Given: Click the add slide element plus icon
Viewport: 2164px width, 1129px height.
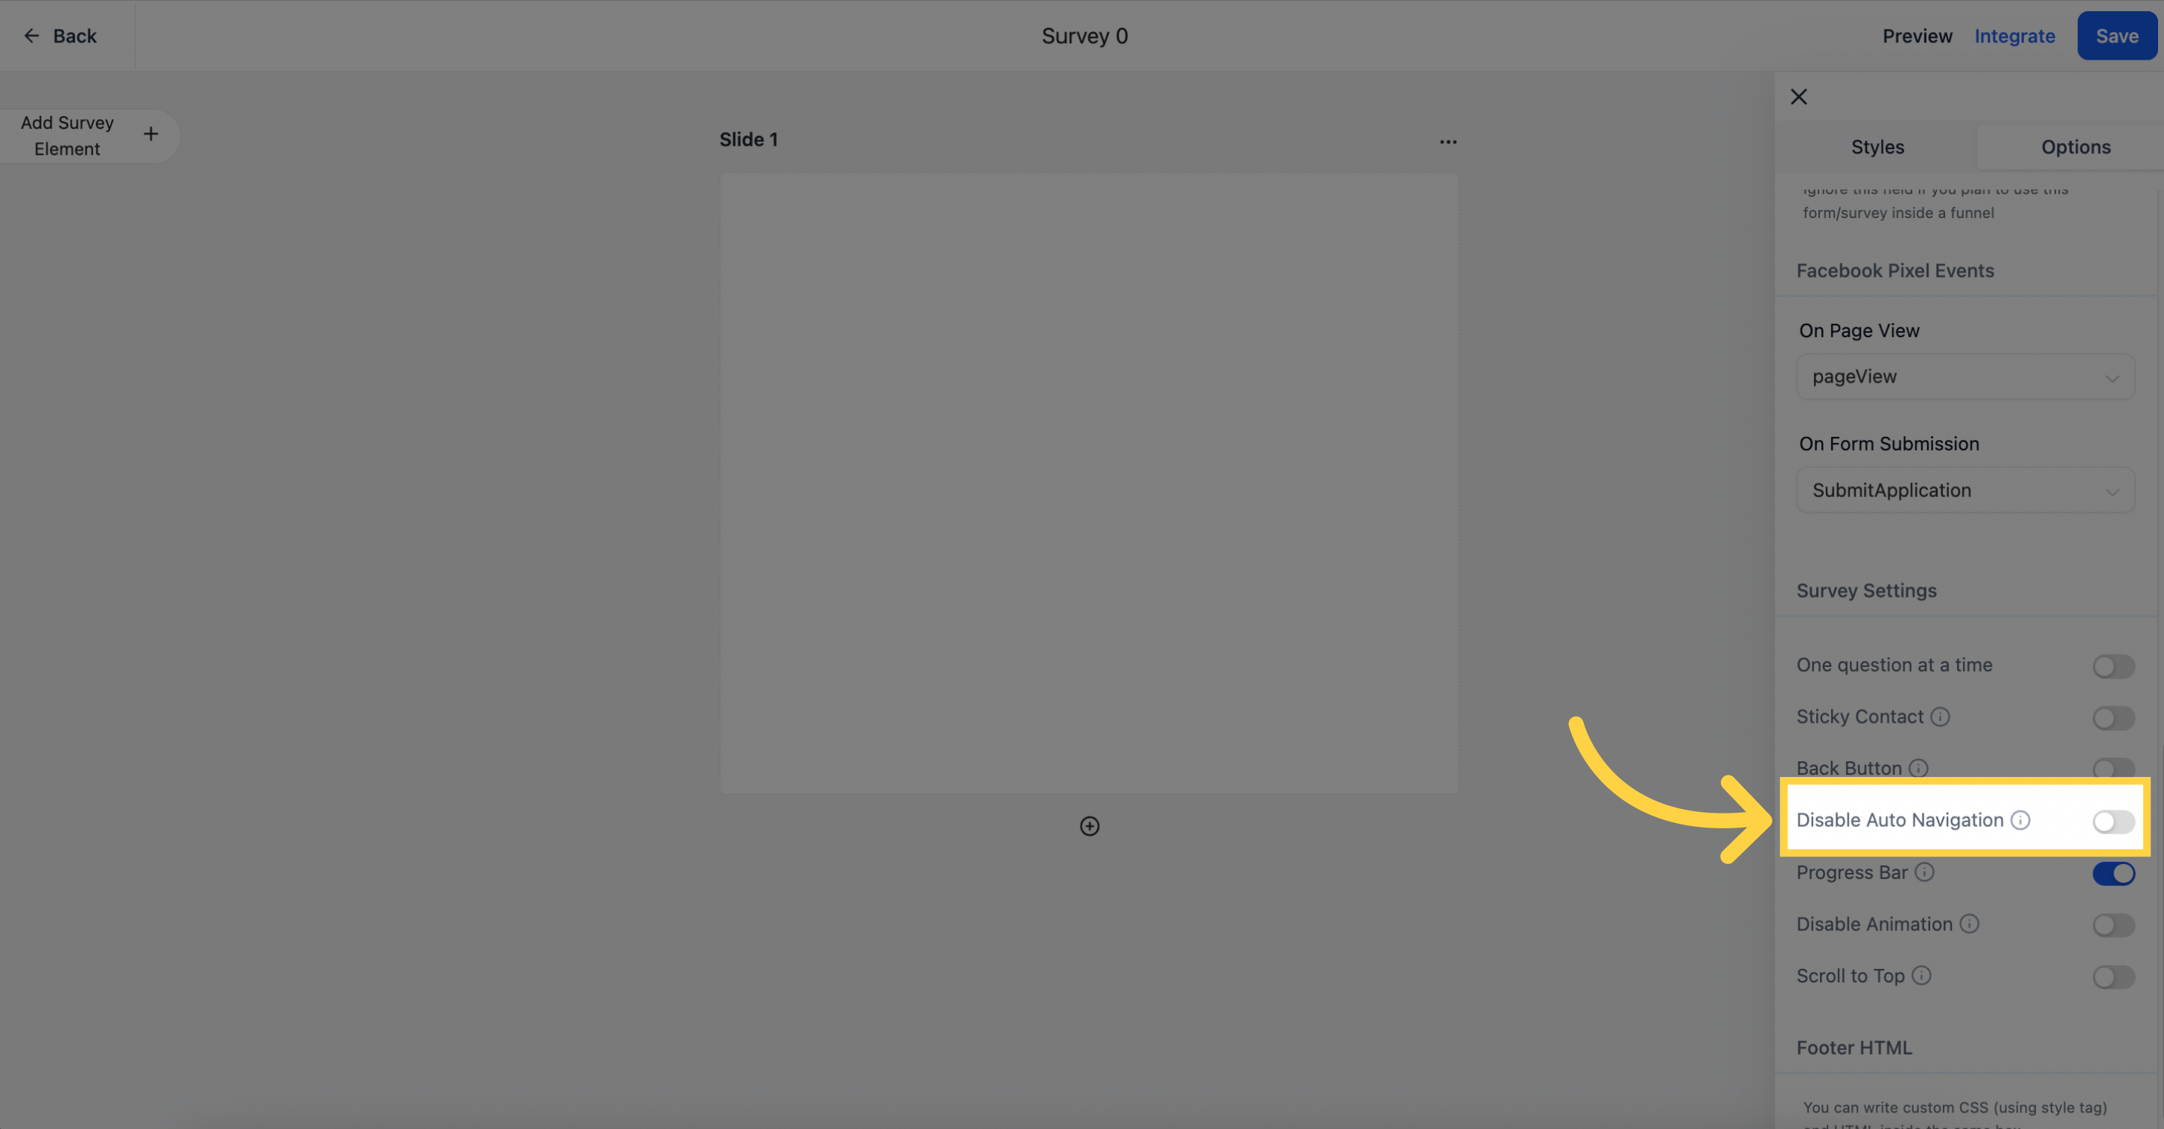Looking at the screenshot, I should [x=149, y=135].
